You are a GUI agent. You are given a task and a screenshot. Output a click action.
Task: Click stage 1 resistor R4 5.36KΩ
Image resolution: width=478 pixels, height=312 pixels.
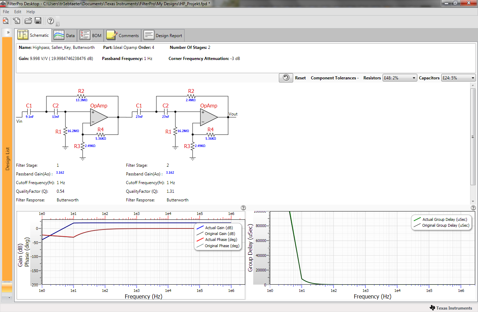coord(101,134)
